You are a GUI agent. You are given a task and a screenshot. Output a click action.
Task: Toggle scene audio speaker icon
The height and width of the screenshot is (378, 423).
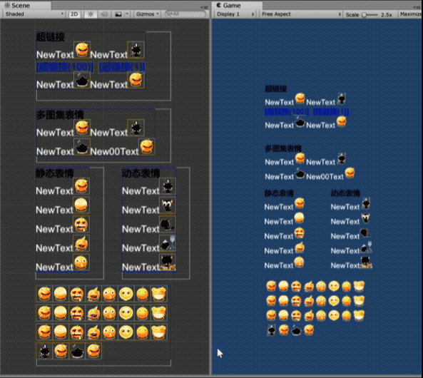click(104, 14)
